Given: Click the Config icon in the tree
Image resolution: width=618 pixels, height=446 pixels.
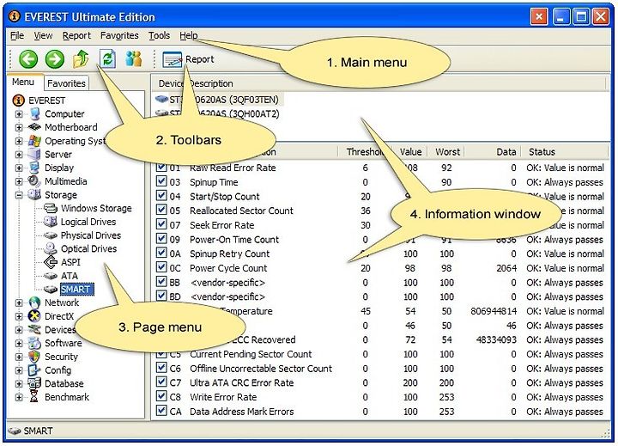Looking at the screenshot, I should (x=34, y=370).
